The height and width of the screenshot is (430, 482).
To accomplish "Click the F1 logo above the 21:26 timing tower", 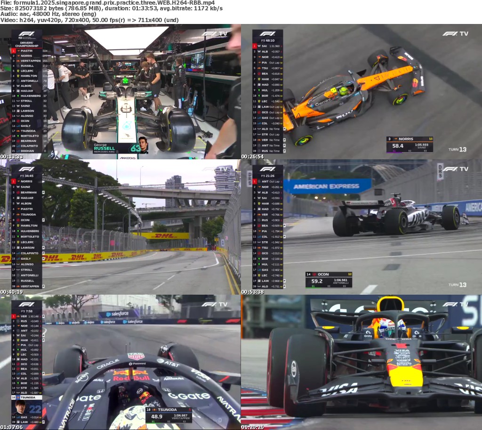I will pos(267,169).
